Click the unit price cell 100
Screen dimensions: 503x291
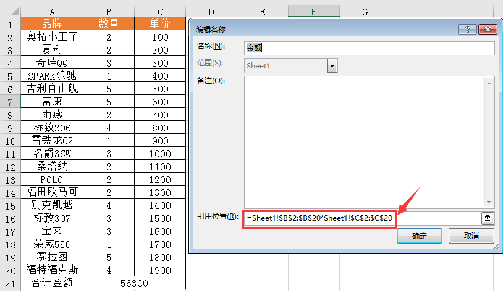[160, 37]
